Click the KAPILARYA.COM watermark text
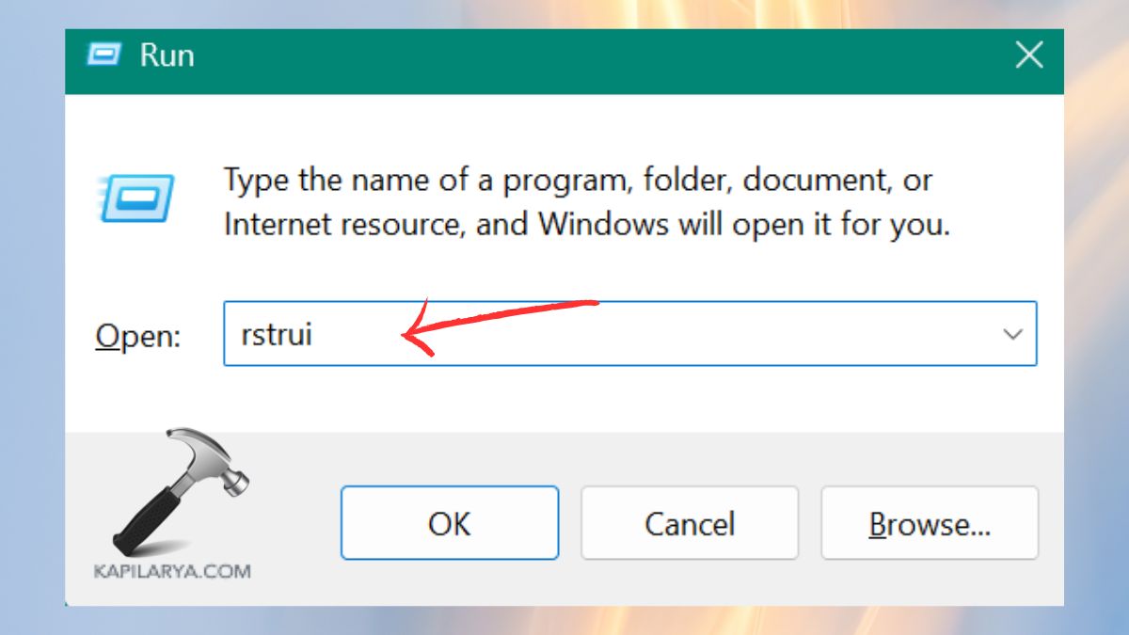The height and width of the screenshot is (635, 1129). [x=172, y=571]
